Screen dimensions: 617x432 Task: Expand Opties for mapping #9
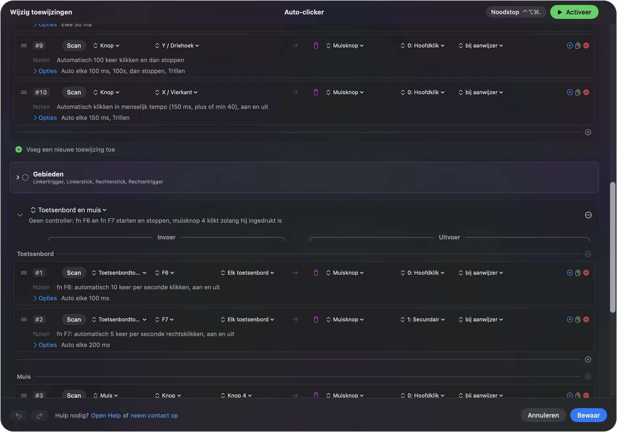45,71
